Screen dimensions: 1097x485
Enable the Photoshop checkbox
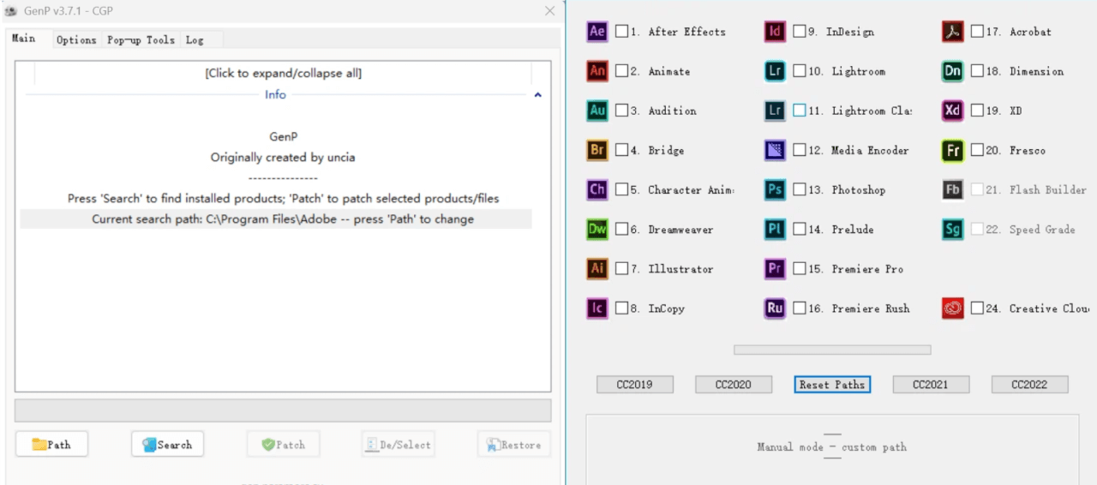(x=799, y=189)
